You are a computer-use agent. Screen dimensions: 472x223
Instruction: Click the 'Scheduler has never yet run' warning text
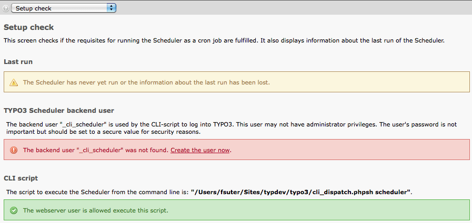pyautogui.click(x=146, y=82)
